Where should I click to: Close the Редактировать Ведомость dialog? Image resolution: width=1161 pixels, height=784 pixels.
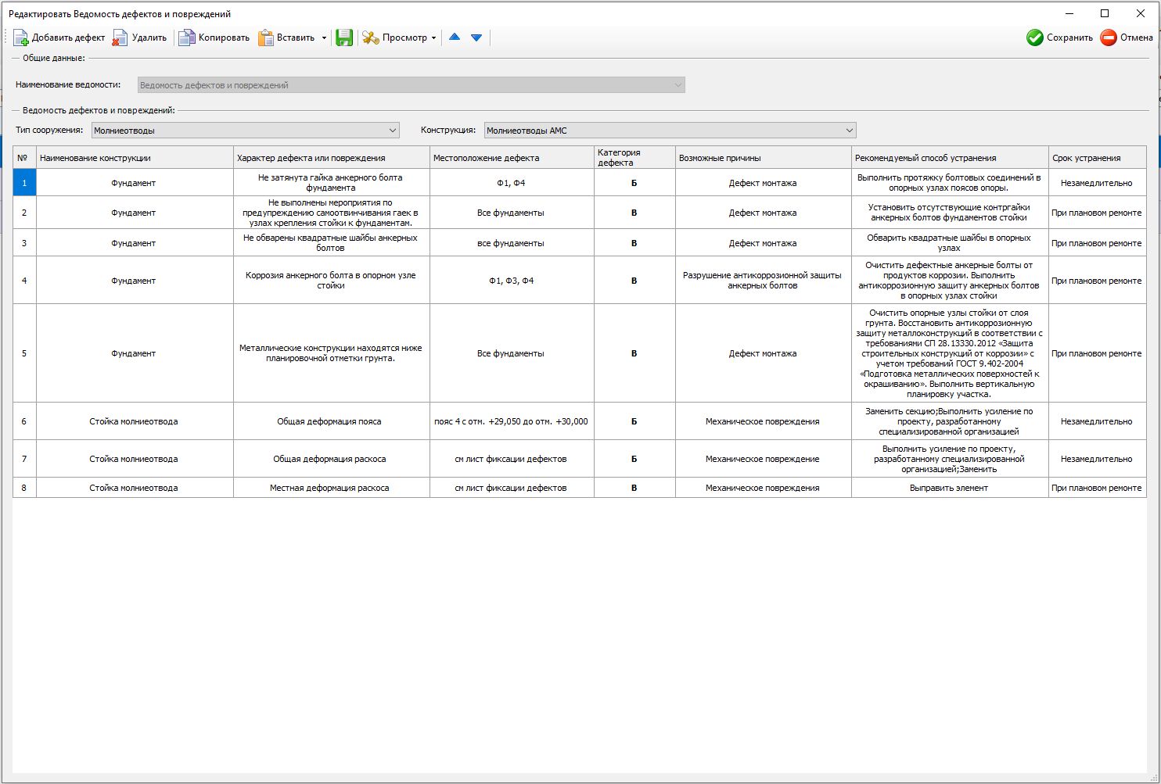click(1141, 13)
